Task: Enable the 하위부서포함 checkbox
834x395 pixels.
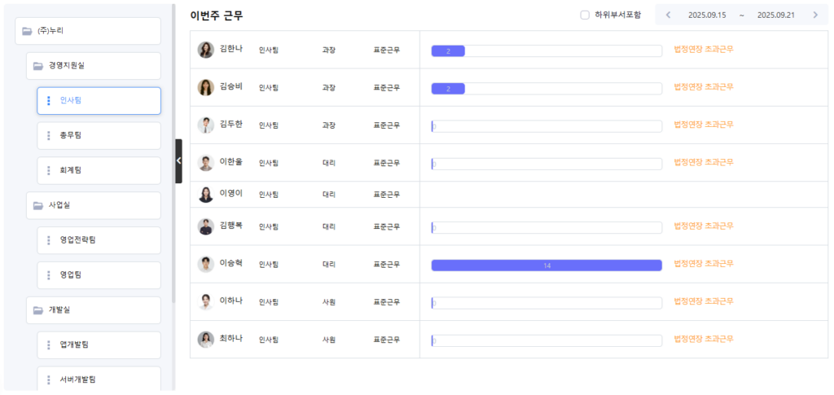Action: point(585,15)
